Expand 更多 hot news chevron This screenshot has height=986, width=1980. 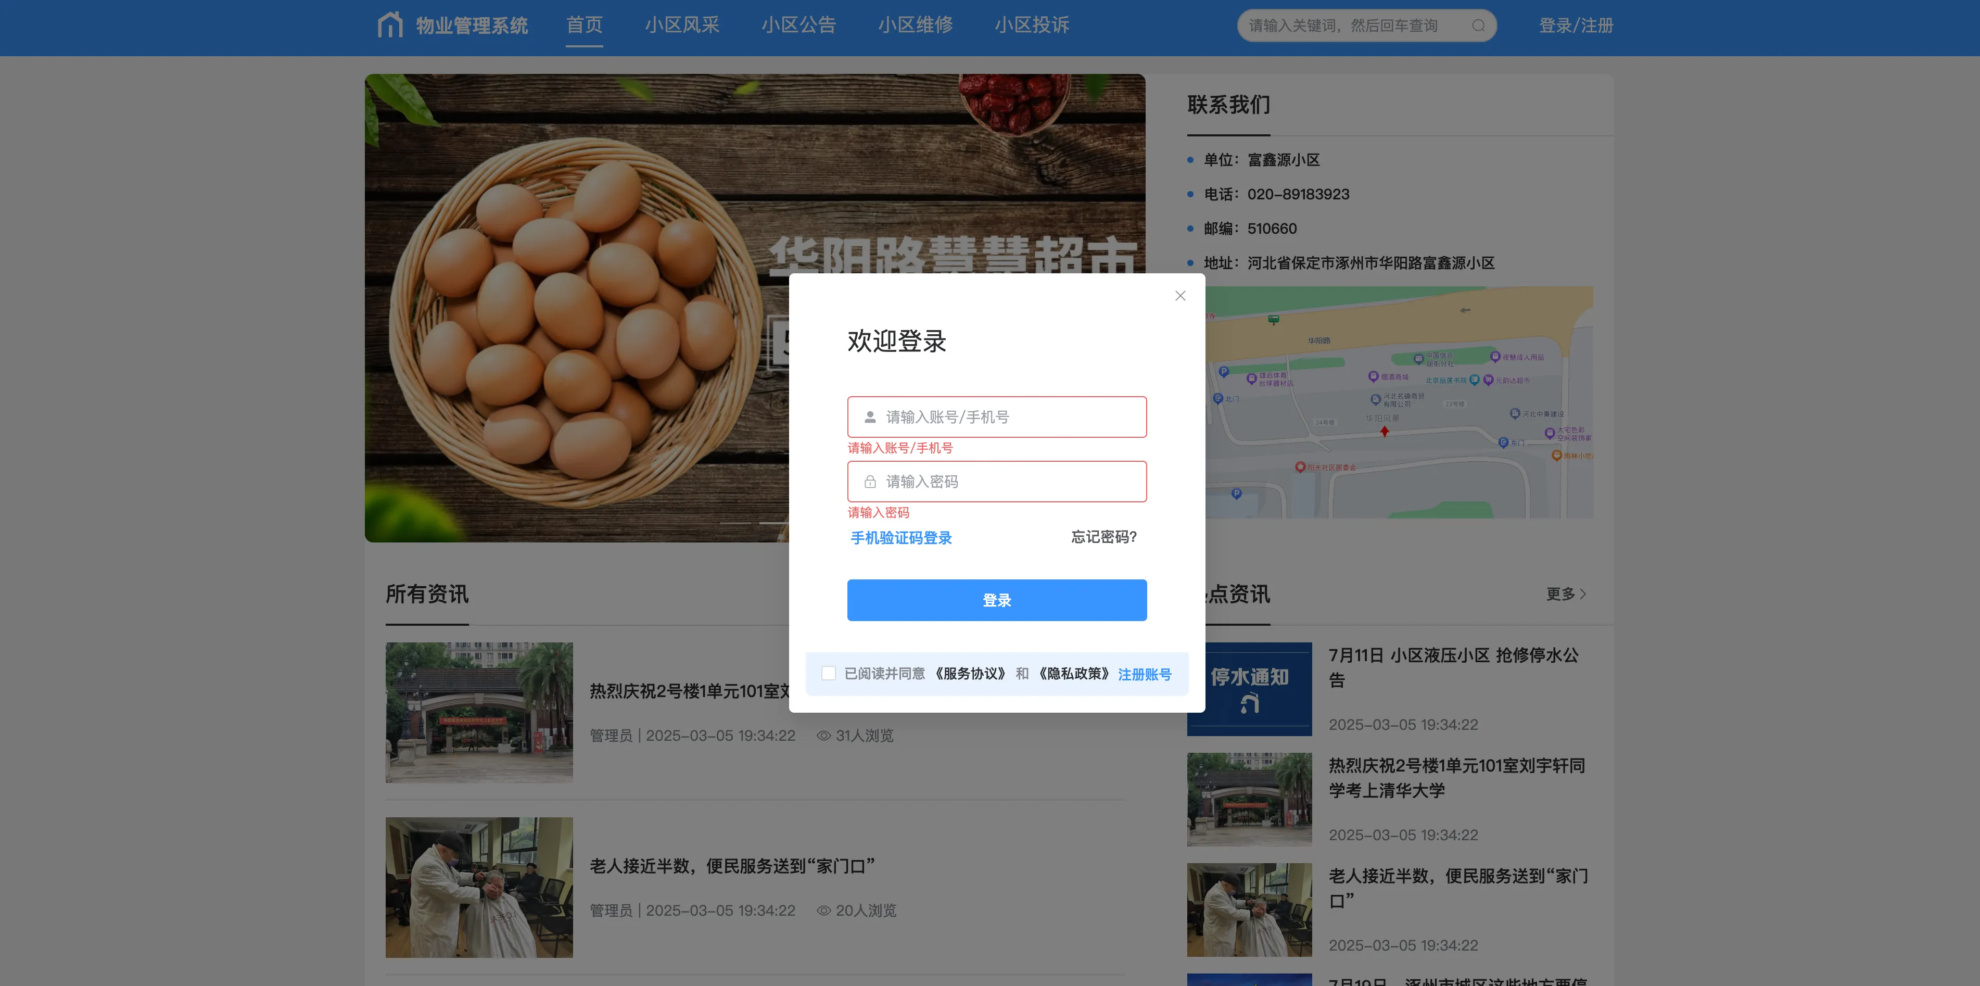click(1583, 594)
